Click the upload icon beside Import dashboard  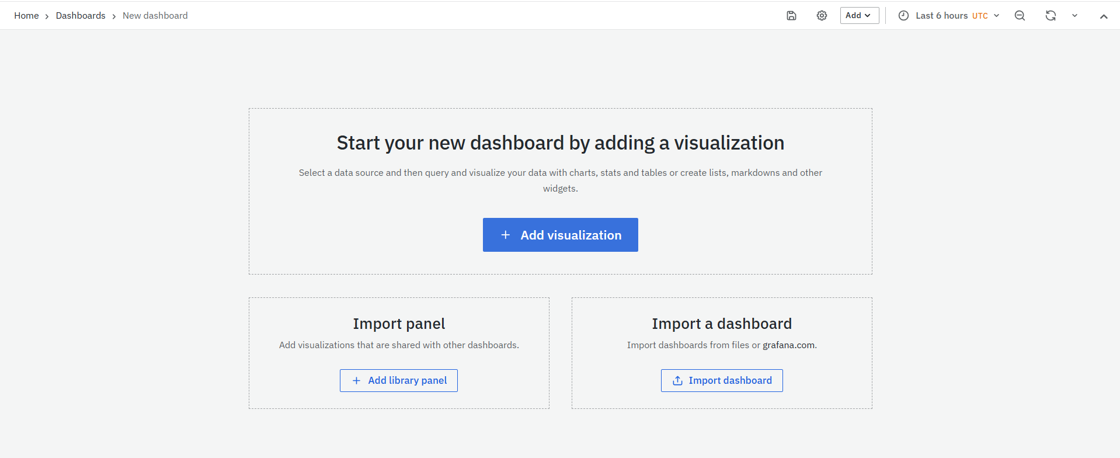pos(677,381)
